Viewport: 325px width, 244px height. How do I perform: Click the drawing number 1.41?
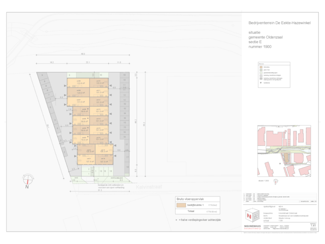313,225
